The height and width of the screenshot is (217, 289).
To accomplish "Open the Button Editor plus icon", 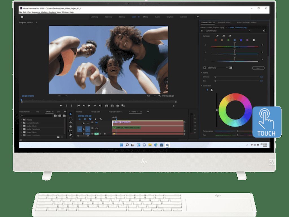I will [x=174, y=106].
